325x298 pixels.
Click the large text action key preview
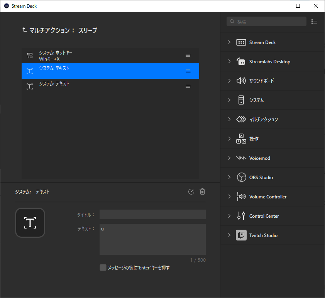click(x=30, y=223)
